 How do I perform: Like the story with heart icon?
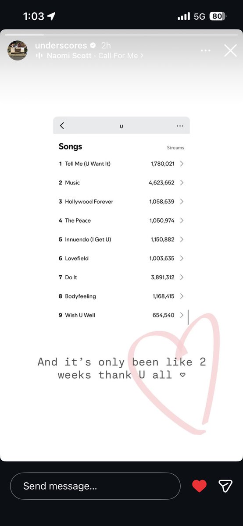pyautogui.click(x=200, y=486)
